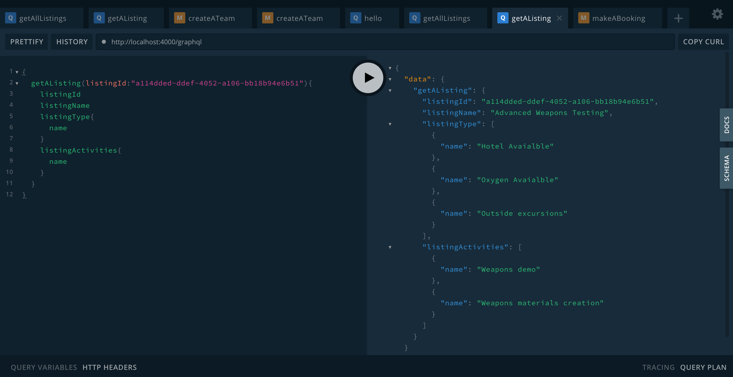Open the Query Variables pane

44,367
